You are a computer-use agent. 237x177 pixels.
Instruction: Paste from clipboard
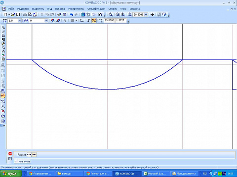[x=52, y=15]
